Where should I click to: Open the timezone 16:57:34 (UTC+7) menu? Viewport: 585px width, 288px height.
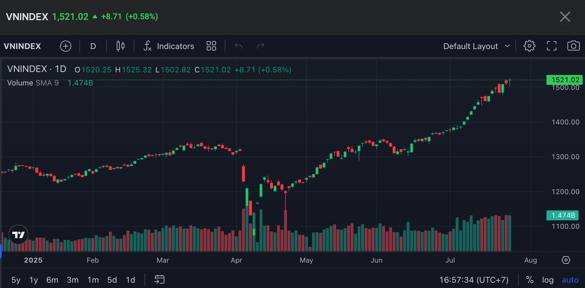point(474,280)
